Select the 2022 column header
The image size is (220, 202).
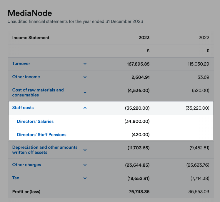point(204,38)
